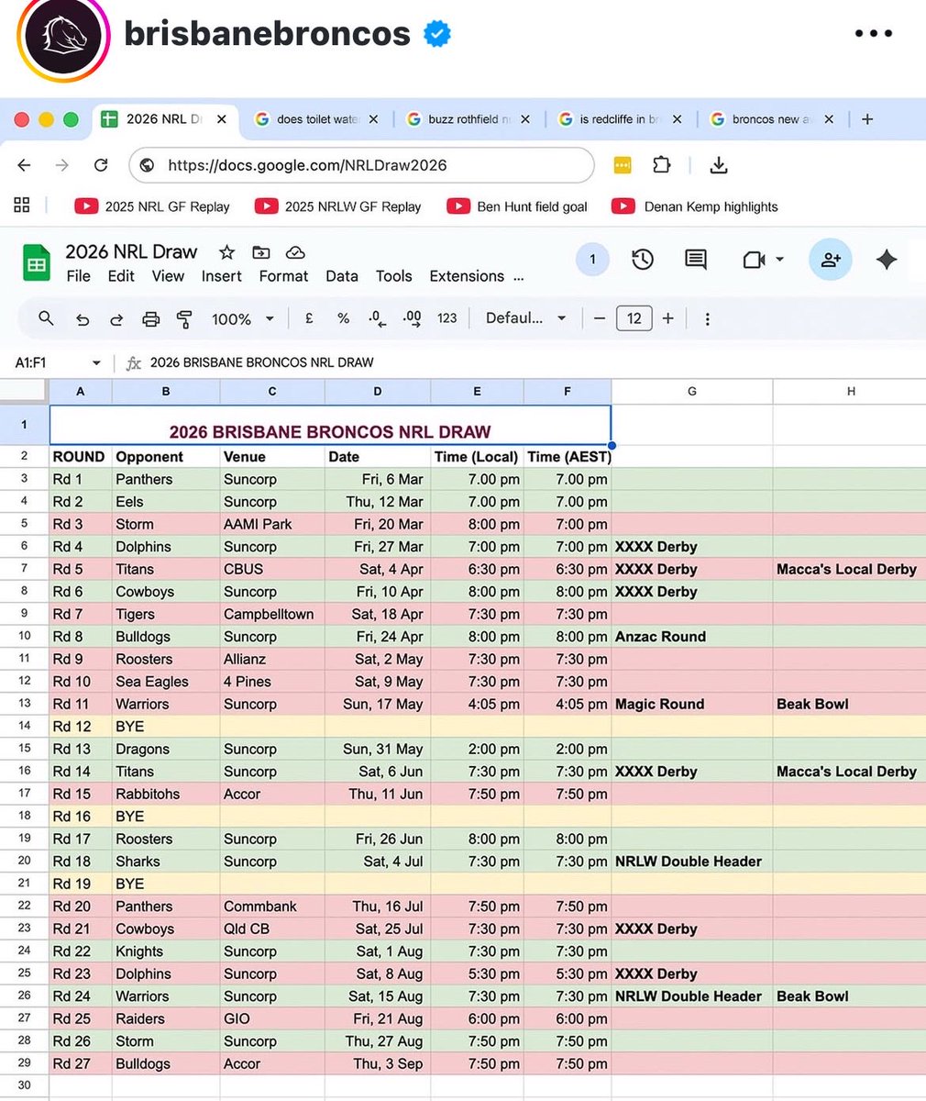Click the undo arrow

tap(83, 319)
